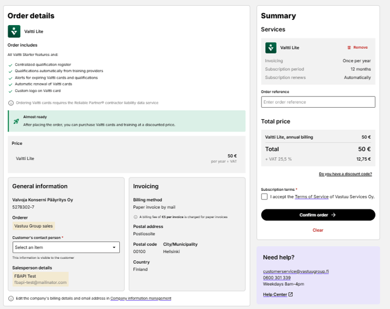This screenshot has height=309, width=390.
Task: Focus the Enter order reference field
Action: [x=318, y=102]
